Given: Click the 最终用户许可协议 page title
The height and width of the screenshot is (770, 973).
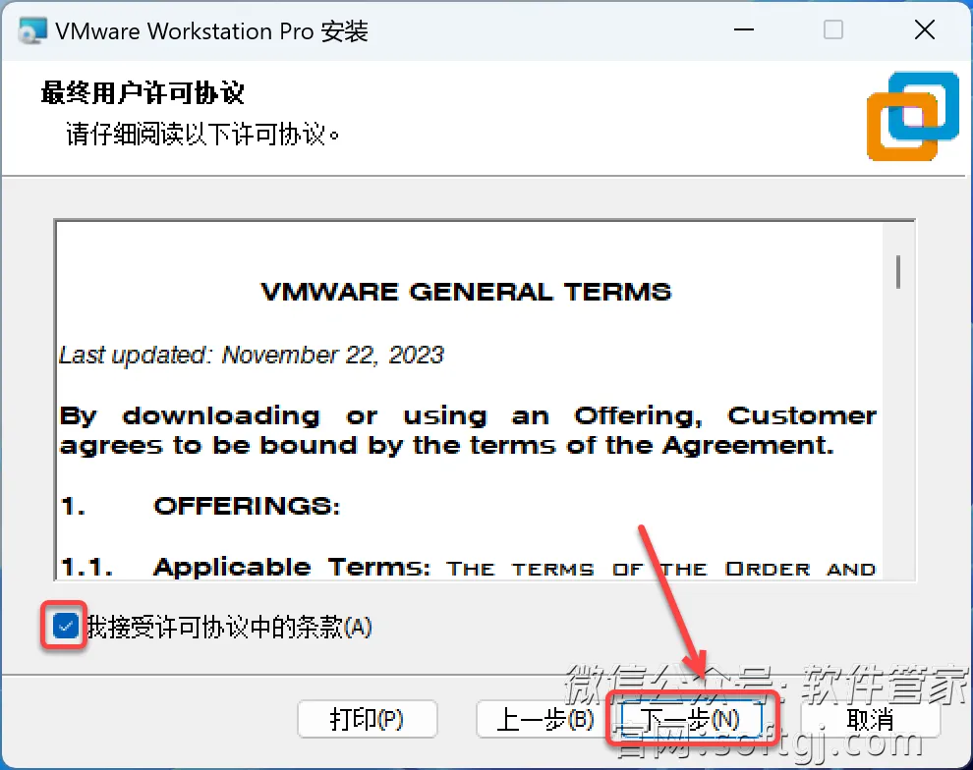Looking at the screenshot, I should (143, 93).
